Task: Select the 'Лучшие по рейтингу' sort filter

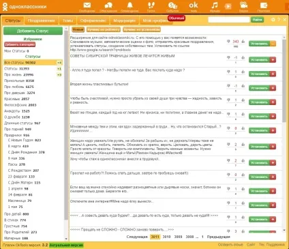Action: tap(104, 29)
